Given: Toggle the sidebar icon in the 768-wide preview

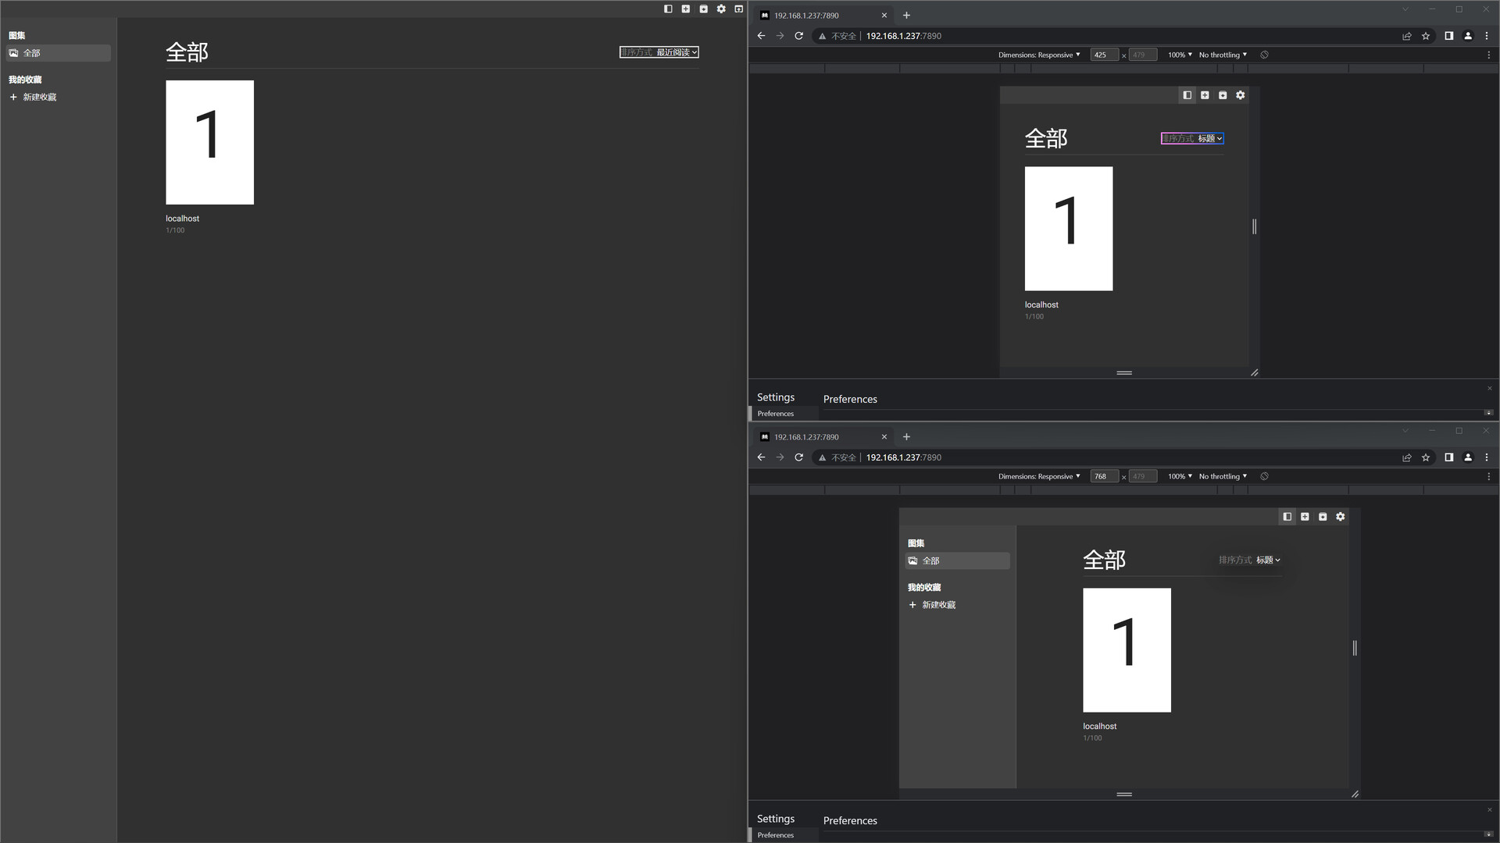Looking at the screenshot, I should pos(1287,517).
